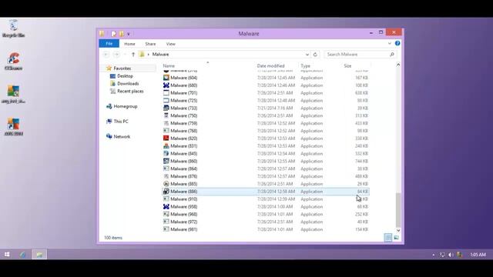Open recent locations dropdown arrow
The width and height of the screenshot is (493, 277).
click(125, 55)
